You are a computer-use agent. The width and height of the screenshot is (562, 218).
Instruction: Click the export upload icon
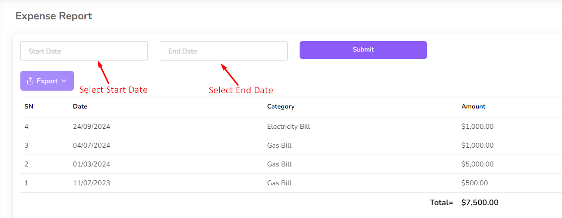pos(30,81)
